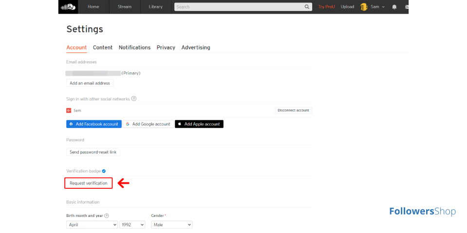Click Add Google account button
The width and height of the screenshot is (467, 233).
click(x=148, y=124)
